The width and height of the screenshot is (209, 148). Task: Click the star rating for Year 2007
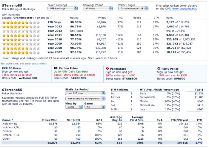21,52
